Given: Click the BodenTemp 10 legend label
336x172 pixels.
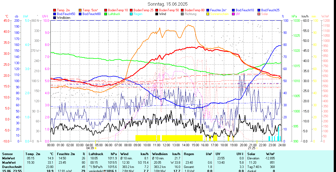Looking at the screenshot, I should pos(118,10).
